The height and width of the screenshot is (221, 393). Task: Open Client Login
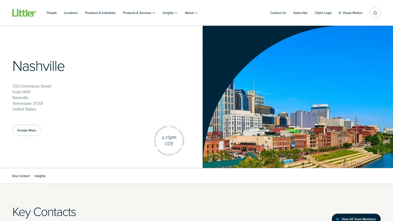(x=323, y=13)
